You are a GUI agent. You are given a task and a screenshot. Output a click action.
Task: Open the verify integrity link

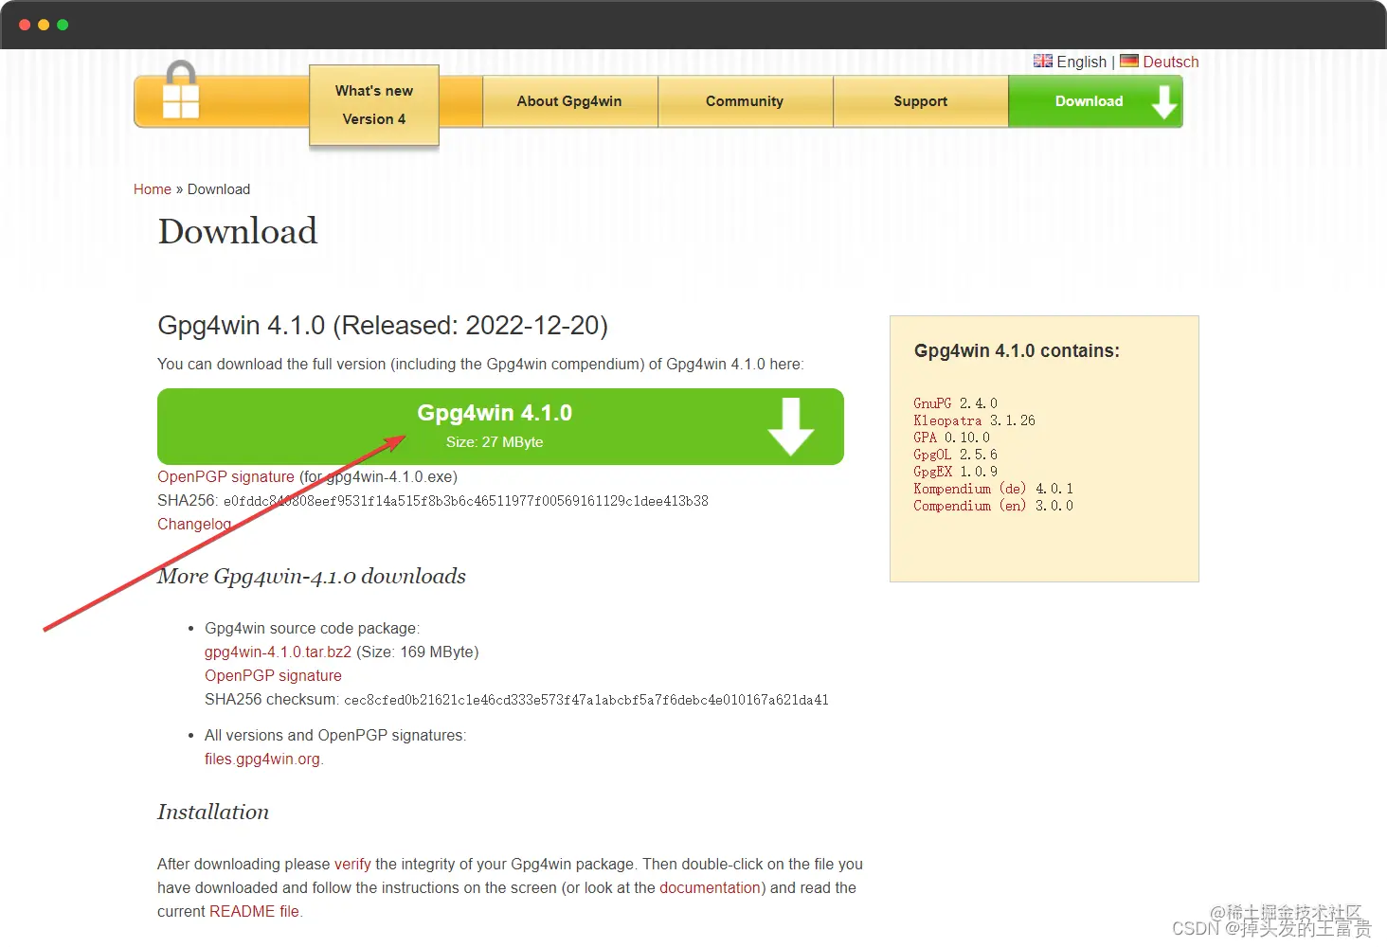[x=352, y=864]
